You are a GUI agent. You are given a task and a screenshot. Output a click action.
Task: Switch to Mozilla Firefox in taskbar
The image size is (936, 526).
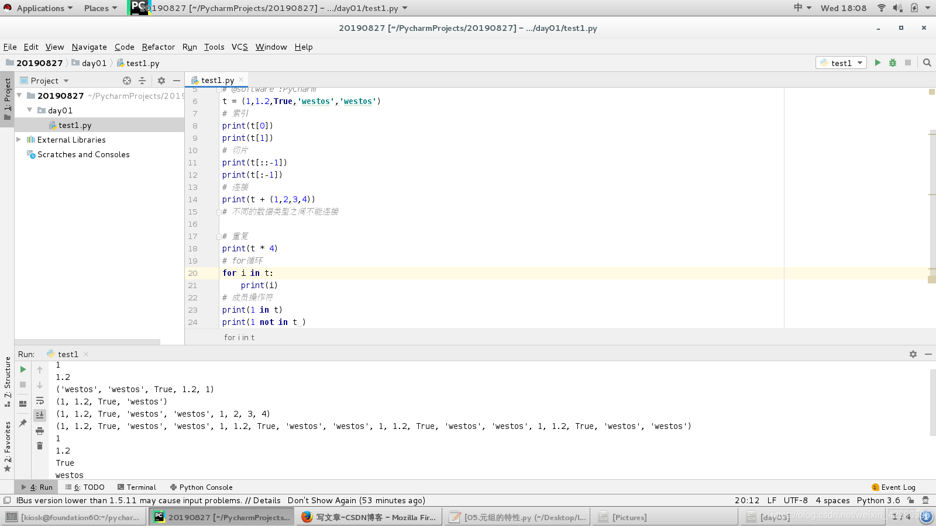pos(369,517)
